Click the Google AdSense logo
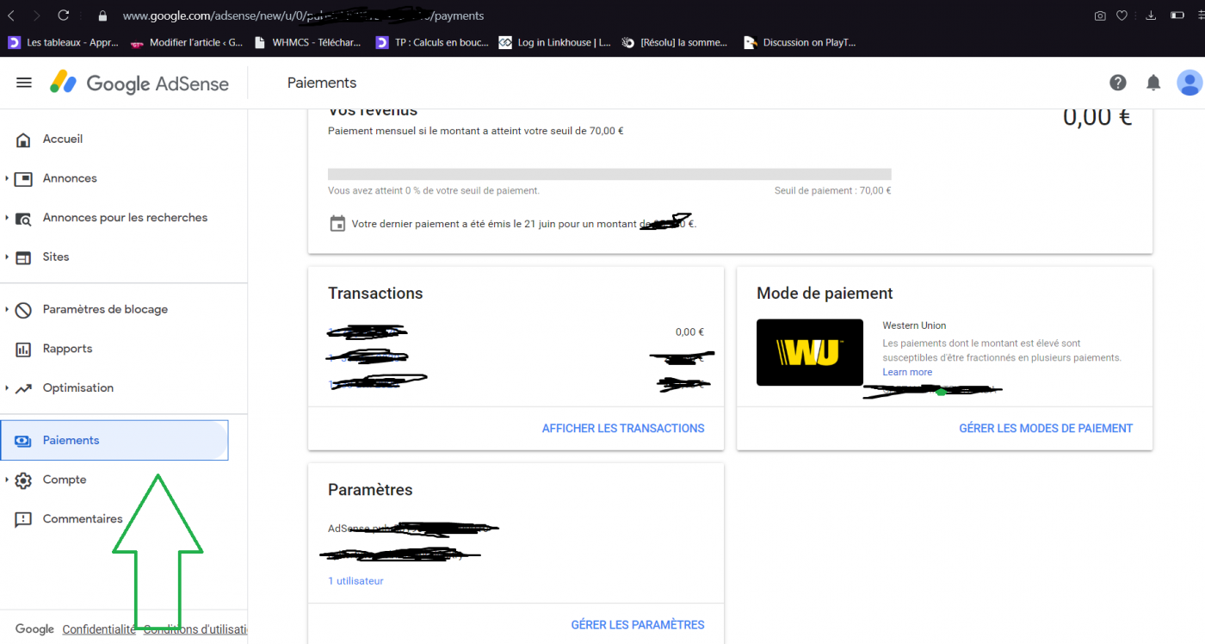The image size is (1205, 644). (x=139, y=84)
